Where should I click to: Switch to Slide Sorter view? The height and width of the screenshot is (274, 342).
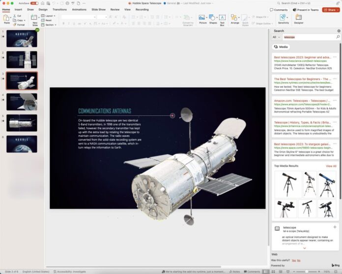273,272
